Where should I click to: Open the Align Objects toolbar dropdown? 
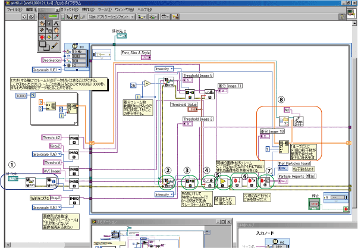click(142, 17)
